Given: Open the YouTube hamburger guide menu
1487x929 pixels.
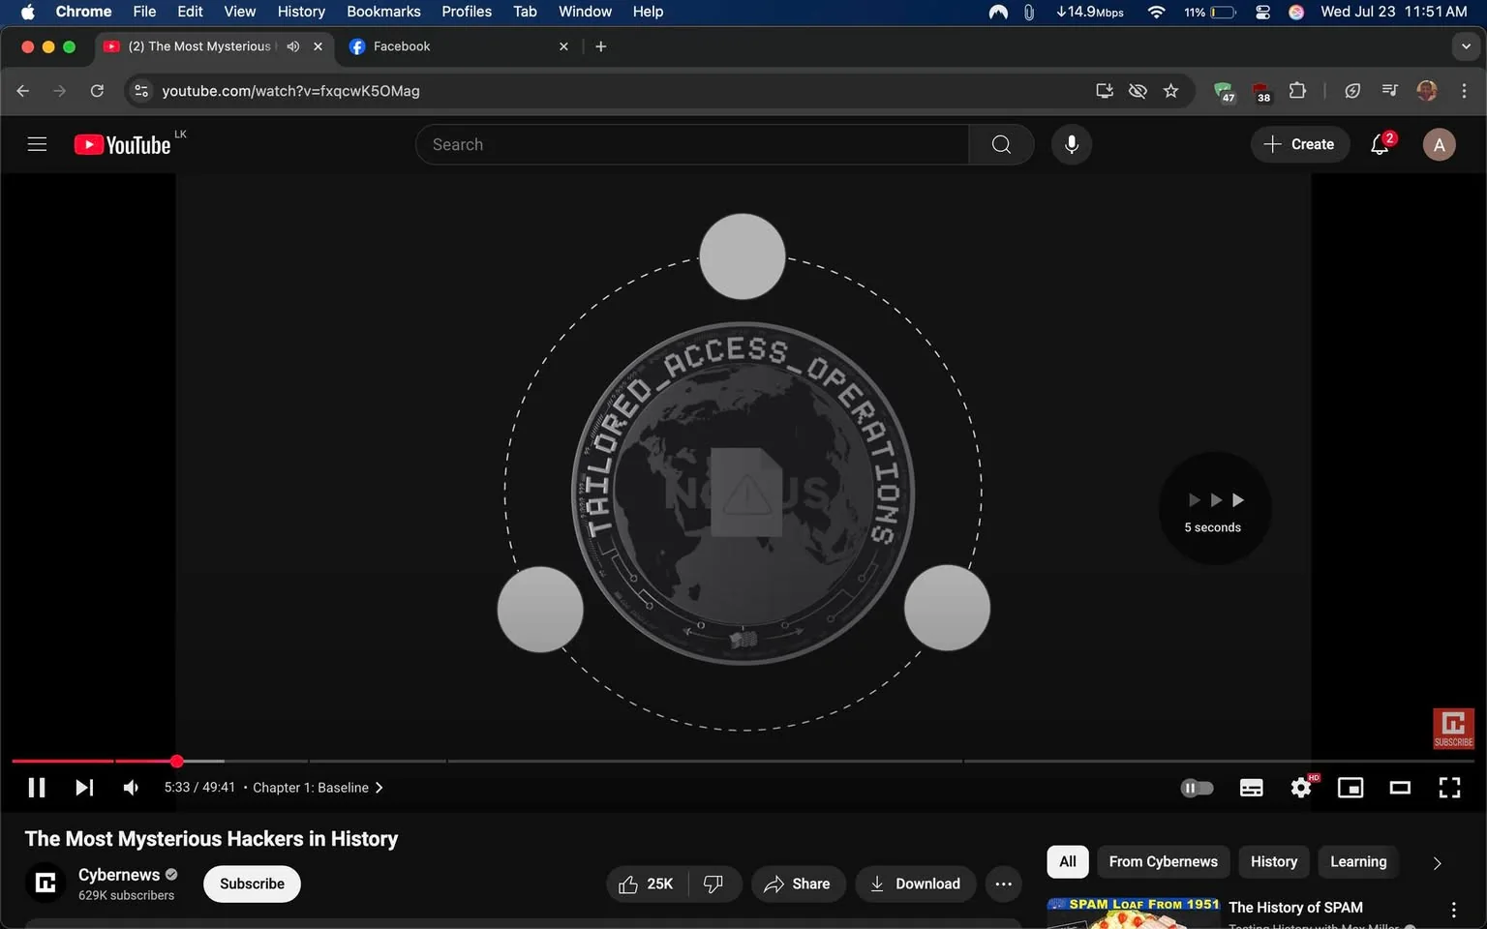Looking at the screenshot, I should 37,144.
